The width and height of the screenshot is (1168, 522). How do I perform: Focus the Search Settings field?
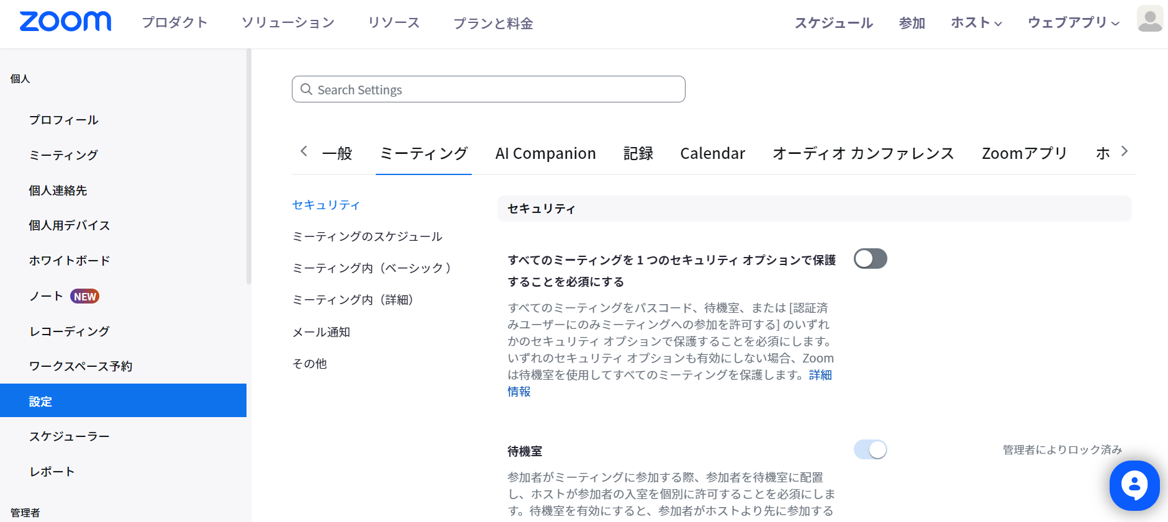click(x=489, y=89)
